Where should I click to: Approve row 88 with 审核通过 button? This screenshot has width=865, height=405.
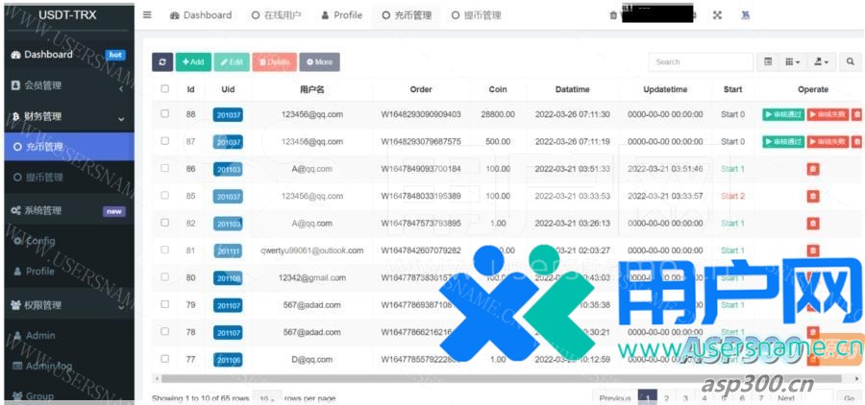[x=783, y=114]
